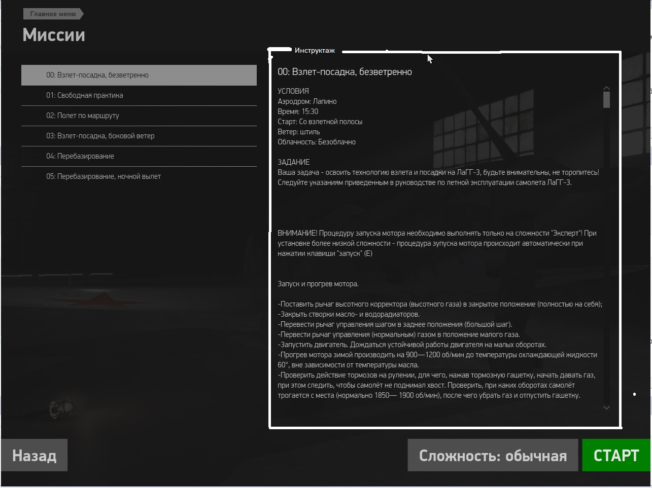Viewport: 652px width, 488px height.
Task: Click the Назад button
Action: coord(34,455)
